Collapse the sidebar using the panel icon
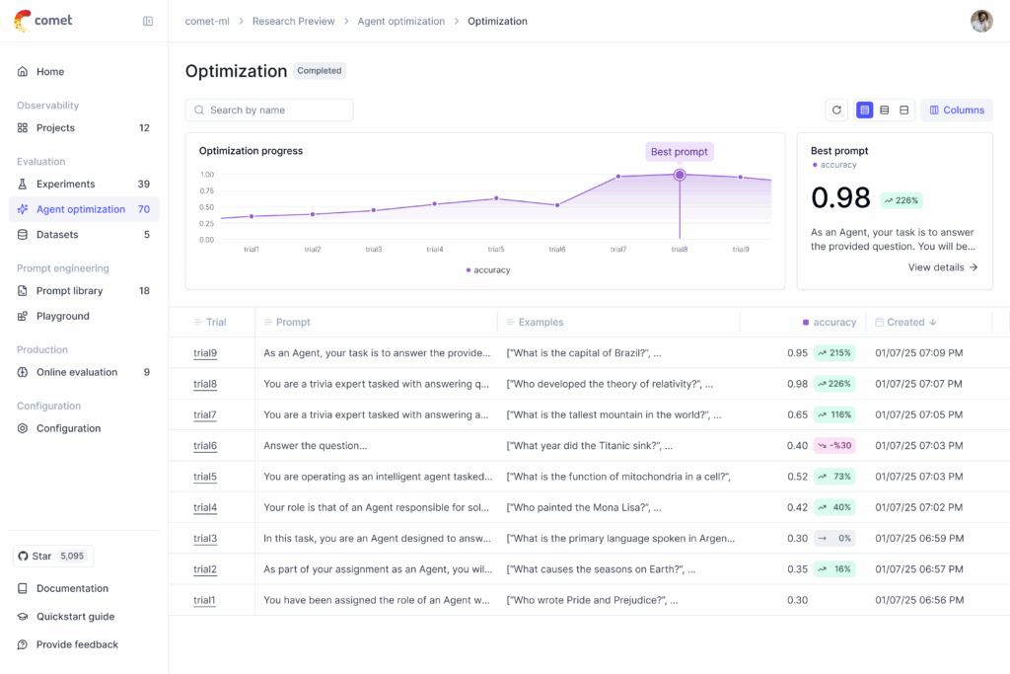The image size is (1010, 674). pyautogui.click(x=148, y=21)
